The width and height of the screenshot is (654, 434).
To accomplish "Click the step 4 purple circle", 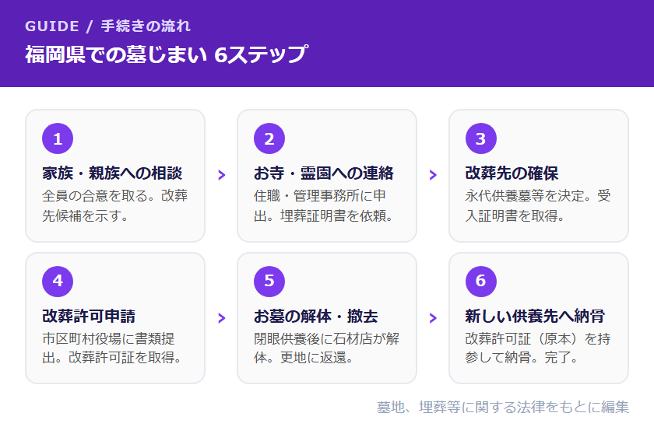I will click(58, 282).
